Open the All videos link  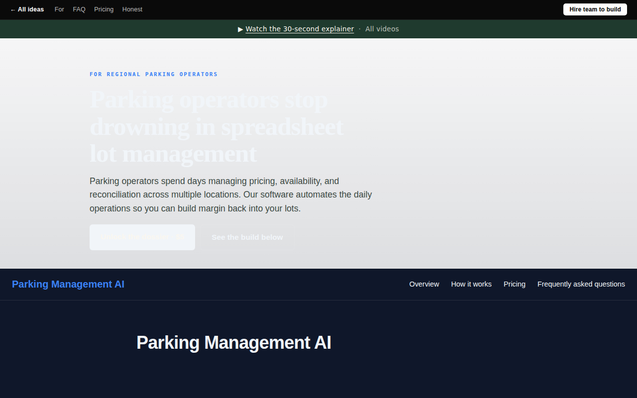point(382,29)
